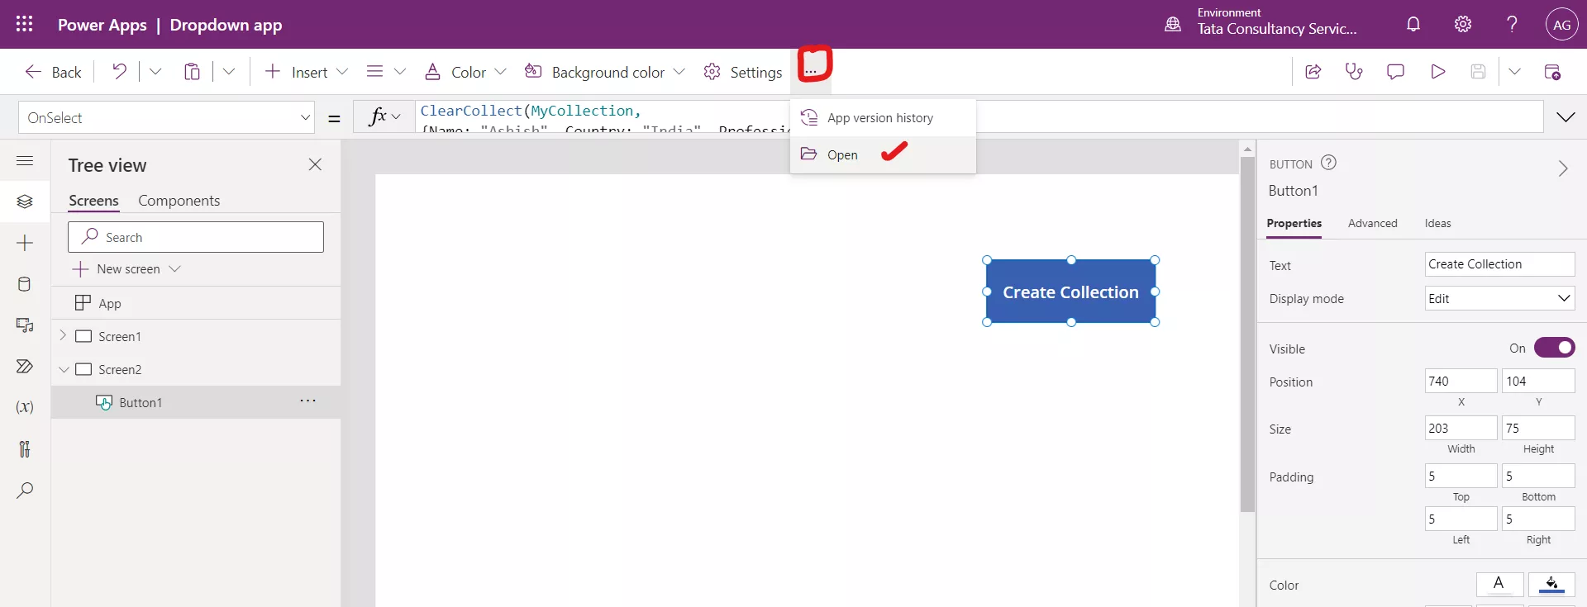Open Settings in the toolbar
The width and height of the screenshot is (1587, 607).
pyautogui.click(x=743, y=72)
